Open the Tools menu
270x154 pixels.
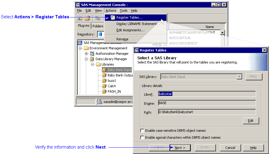123,11
